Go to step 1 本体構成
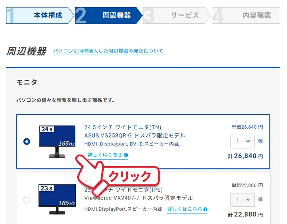 click(40, 15)
